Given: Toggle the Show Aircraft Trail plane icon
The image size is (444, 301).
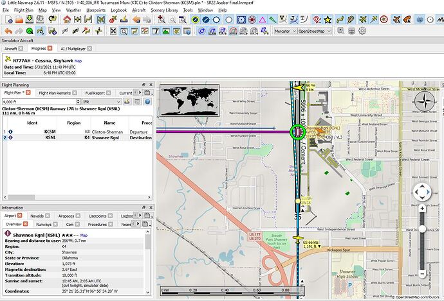Looking at the screenshot, I should click(374, 19).
